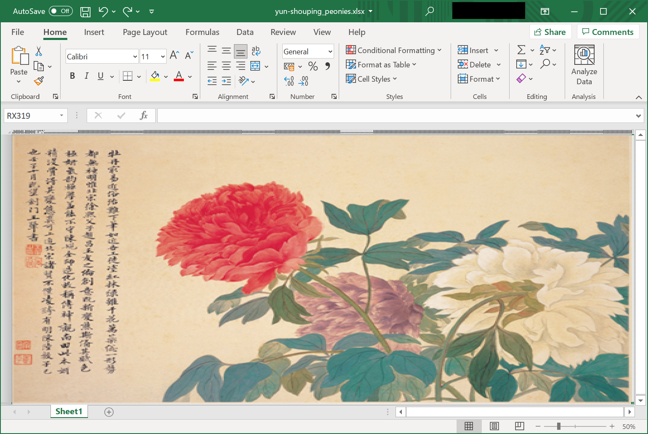Image resolution: width=648 pixels, height=434 pixels.
Task: Switch to the Data tab
Action: pos(245,32)
